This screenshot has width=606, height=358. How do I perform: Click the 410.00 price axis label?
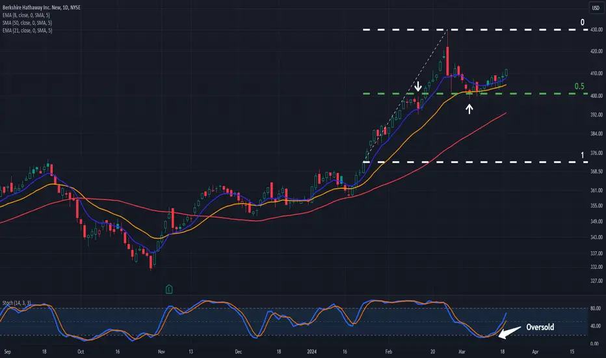coord(596,73)
